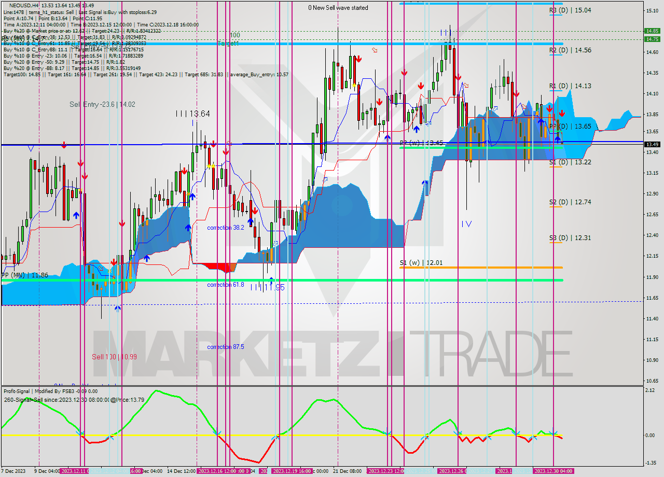Select the 'Line:1478 | tema_h1_status: Sell' info line

tap(80, 12)
